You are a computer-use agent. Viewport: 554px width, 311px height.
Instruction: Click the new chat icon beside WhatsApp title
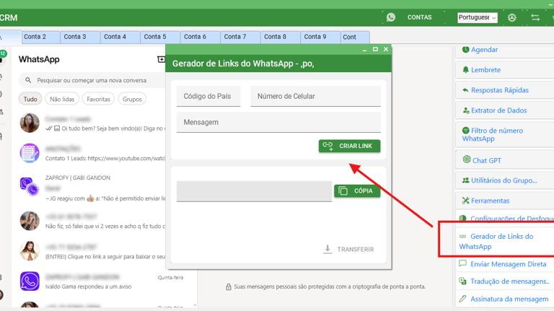pyautogui.click(x=161, y=59)
